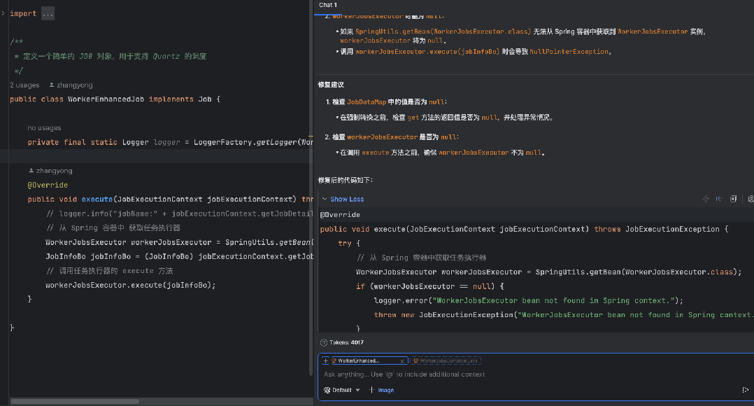754x406 pixels.
Task: Click the 'workerJobsExecutor.execute(jobInfoBo);' line in editor
Action: (x=130, y=286)
